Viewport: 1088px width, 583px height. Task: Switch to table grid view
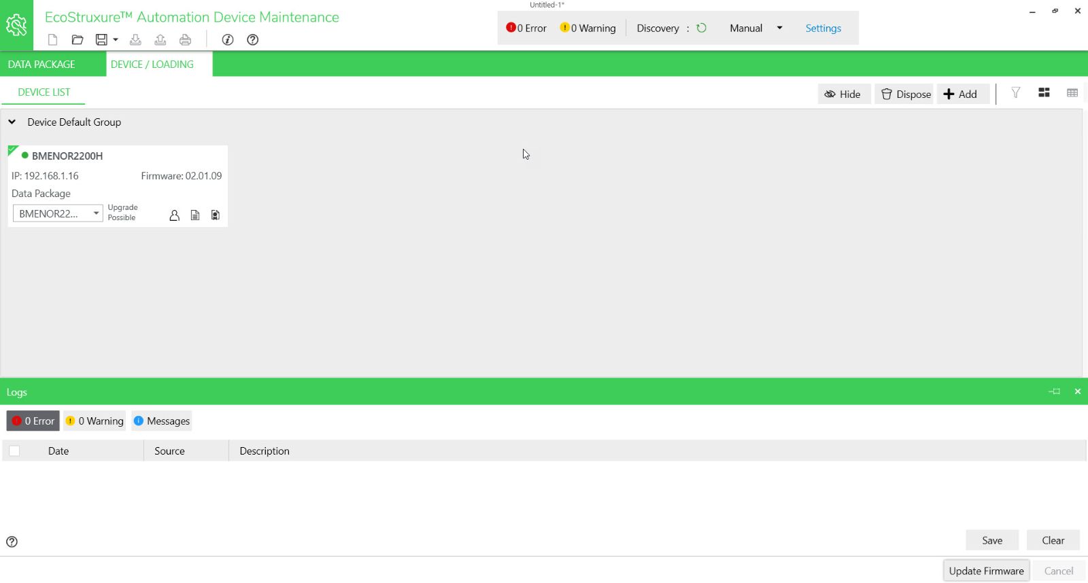coord(1072,93)
